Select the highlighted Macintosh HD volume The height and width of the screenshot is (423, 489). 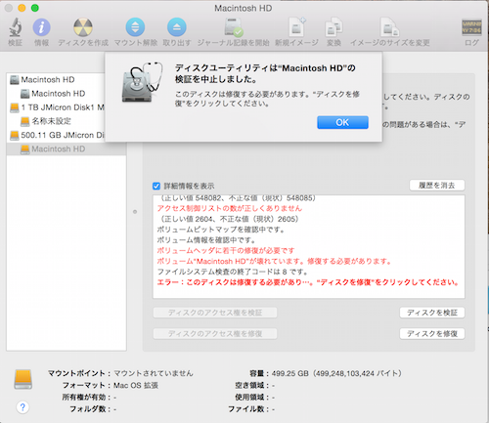click(67, 149)
